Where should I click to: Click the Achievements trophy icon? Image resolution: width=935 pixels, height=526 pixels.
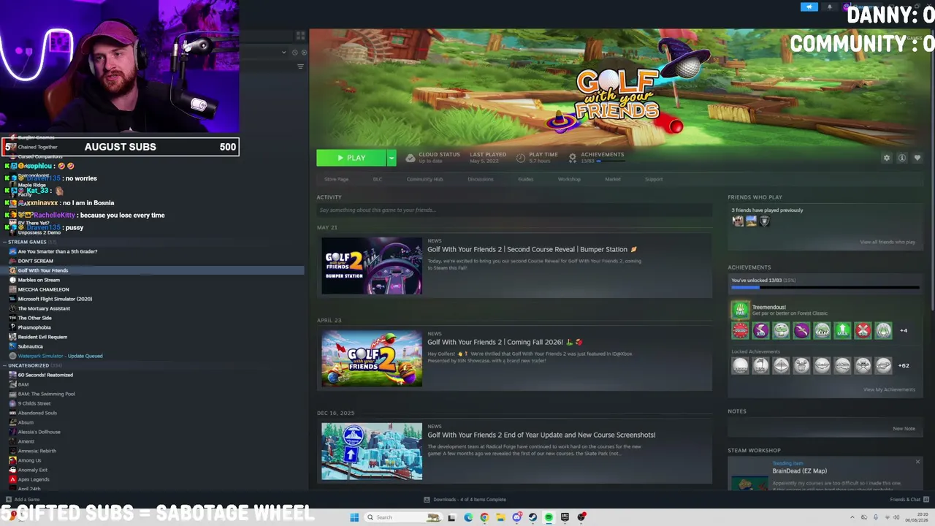(x=573, y=158)
